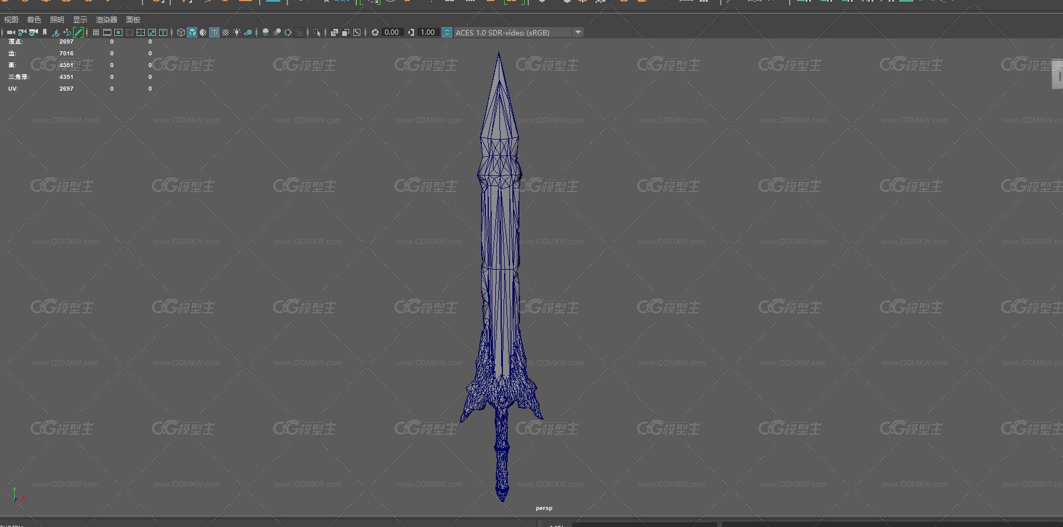This screenshot has width=1063, height=527.
Task: Click the Exposure aperture icon
Action: [375, 32]
